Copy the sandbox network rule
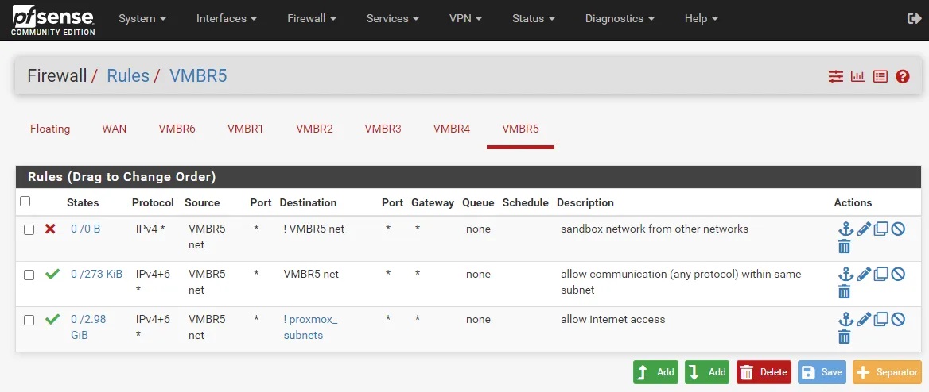 881,229
